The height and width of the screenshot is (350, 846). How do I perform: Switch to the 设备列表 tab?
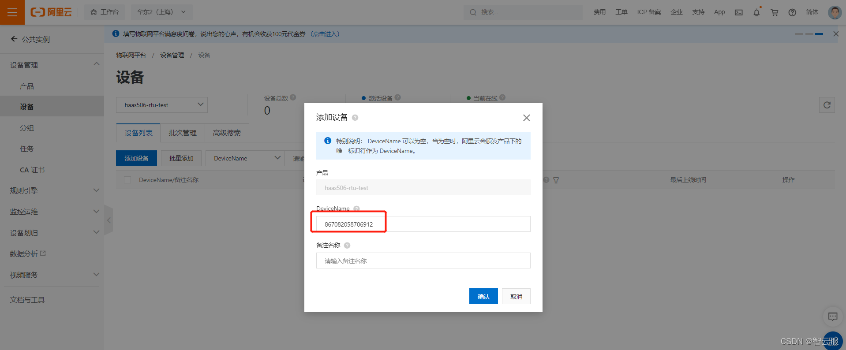139,133
